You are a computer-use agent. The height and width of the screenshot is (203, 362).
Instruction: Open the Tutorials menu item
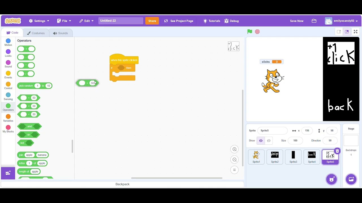(x=212, y=21)
